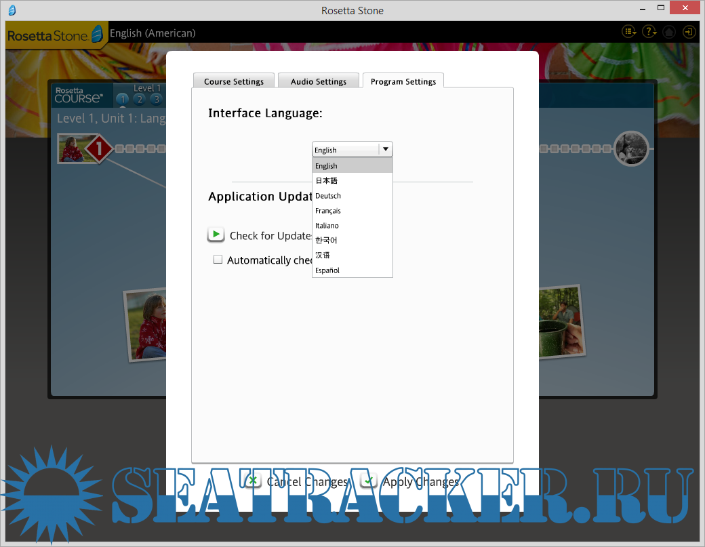The width and height of the screenshot is (705, 547).
Task: Enable automatic update checking checkbox
Action: tap(218, 260)
